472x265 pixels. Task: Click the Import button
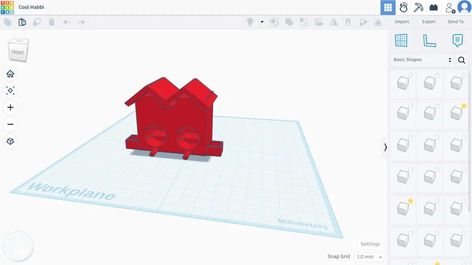[x=402, y=22]
